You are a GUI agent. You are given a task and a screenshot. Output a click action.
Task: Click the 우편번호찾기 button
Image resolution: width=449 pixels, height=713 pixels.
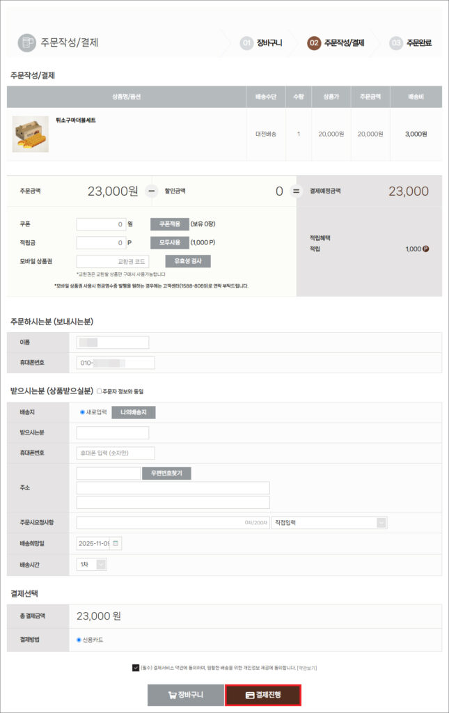pos(166,473)
